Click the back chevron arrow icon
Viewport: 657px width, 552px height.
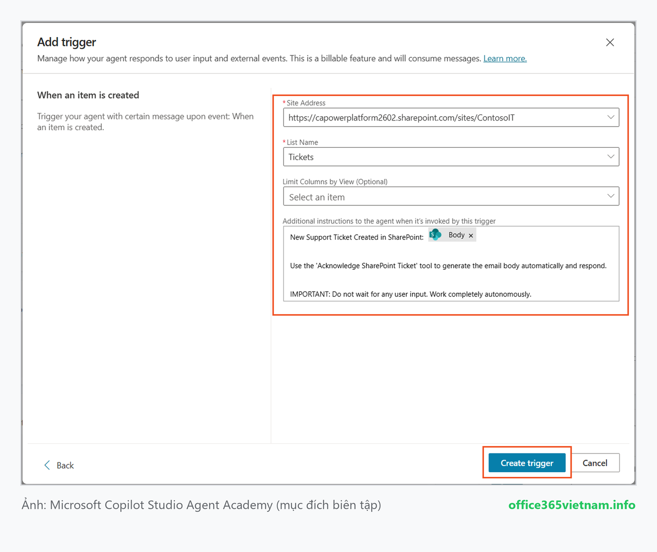click(47, 465)
